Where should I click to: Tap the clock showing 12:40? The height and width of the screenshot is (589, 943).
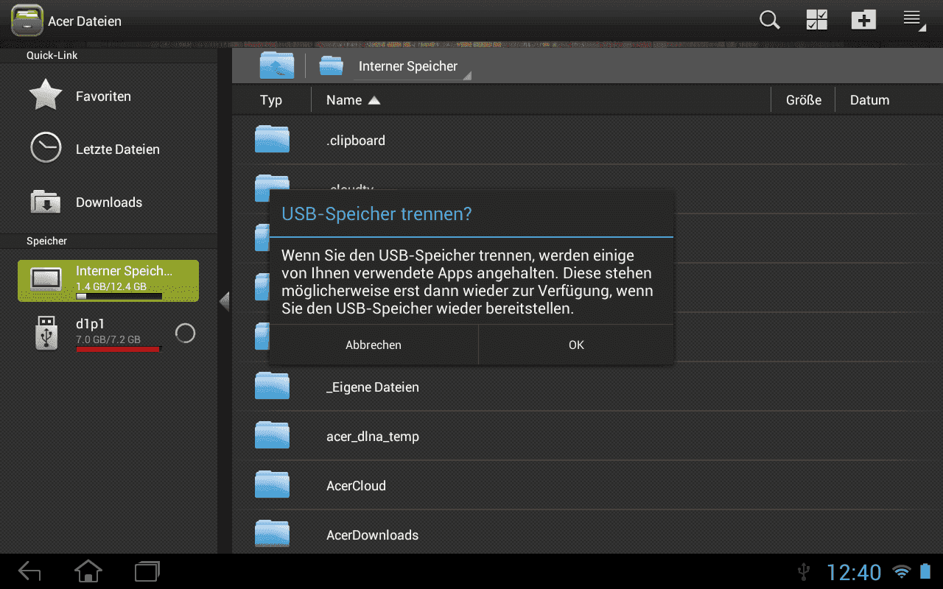(x=854, y=572)
